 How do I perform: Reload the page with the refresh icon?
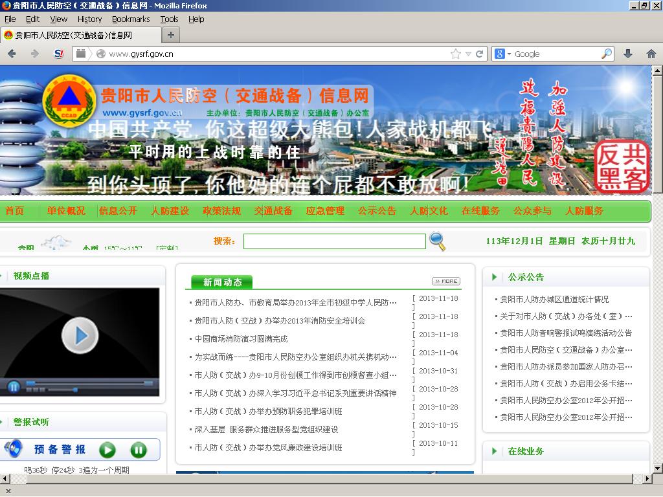pyautogui.click(x=479, y=54)
